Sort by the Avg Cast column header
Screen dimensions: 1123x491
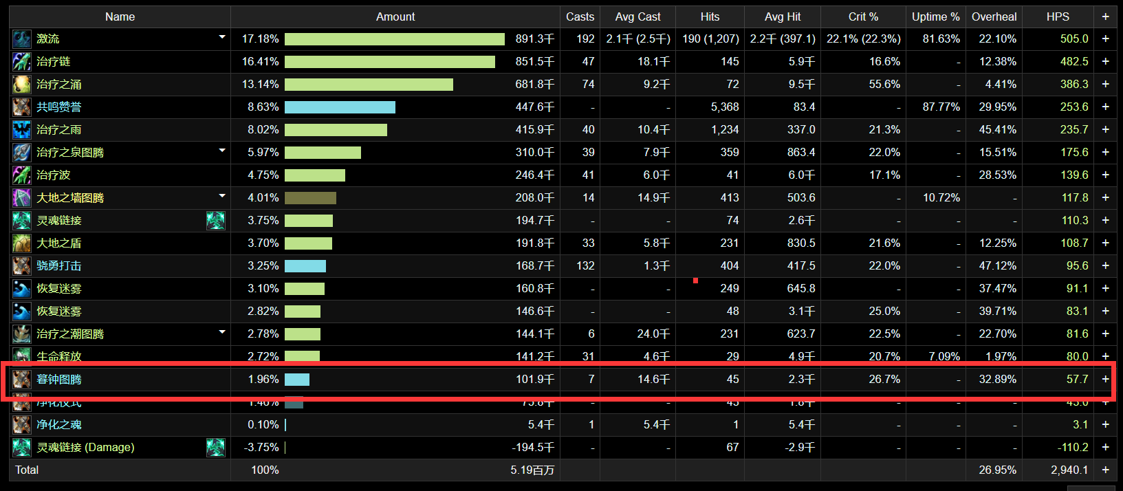coord(637,17)
